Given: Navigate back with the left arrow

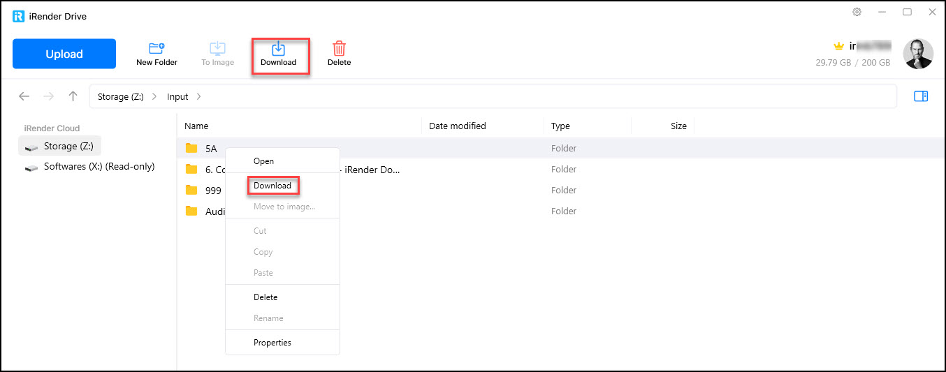Looking at the screenshot, I should (x=24, y=96).
